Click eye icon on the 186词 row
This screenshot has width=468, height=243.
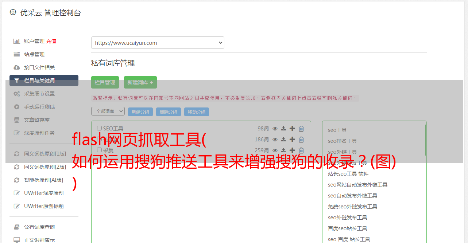[x=275, y=140]
